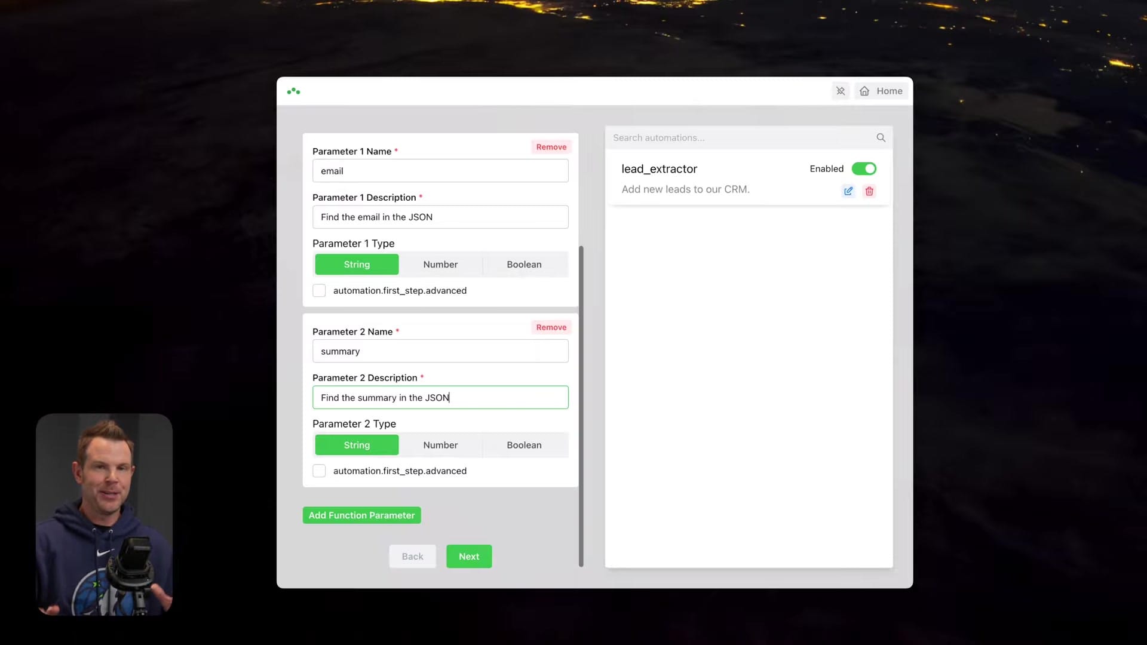Click the Back button

(412, 556)
